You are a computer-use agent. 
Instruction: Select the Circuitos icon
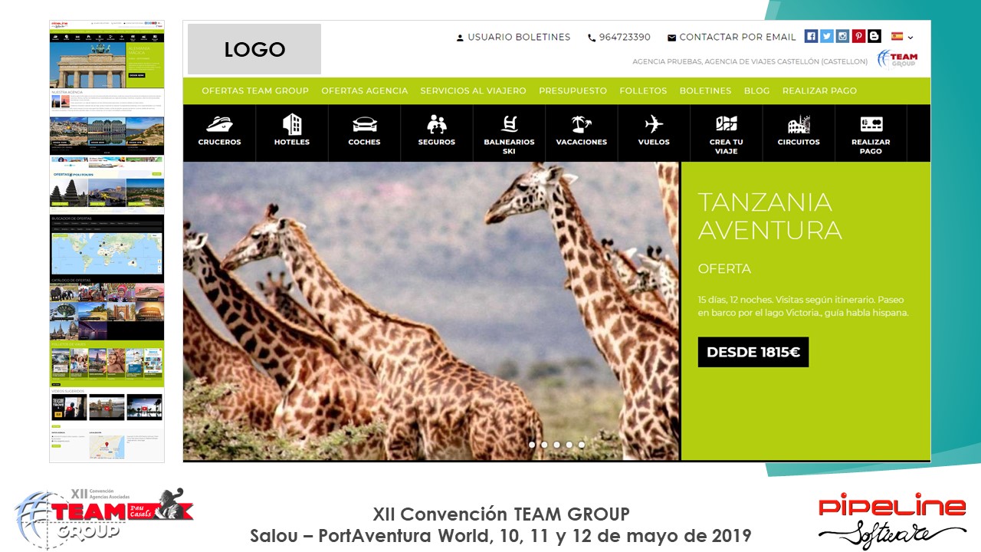[x=799, y=123]
